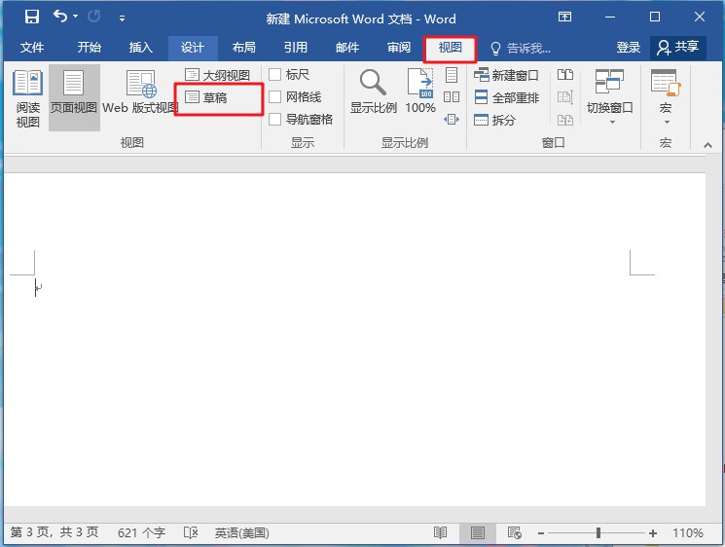This screenshot has width=725, height=547.
Task: Open the References (引用) tab
Action: [x=295, y=48]
